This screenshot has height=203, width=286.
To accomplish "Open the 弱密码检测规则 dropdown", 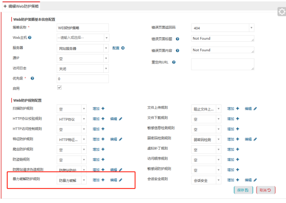I will click(x=206, y=139).
